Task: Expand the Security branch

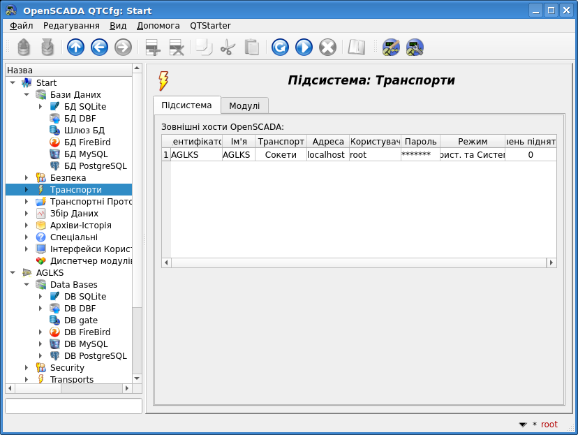Action: (27, 367)
